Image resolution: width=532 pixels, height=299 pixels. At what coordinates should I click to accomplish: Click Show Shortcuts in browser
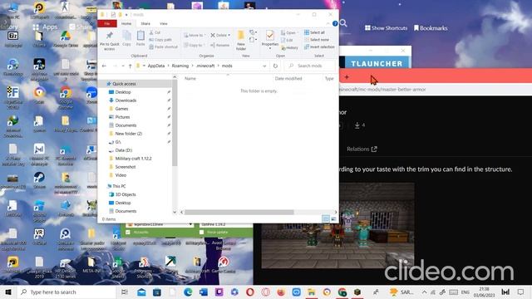coord(386,27)
